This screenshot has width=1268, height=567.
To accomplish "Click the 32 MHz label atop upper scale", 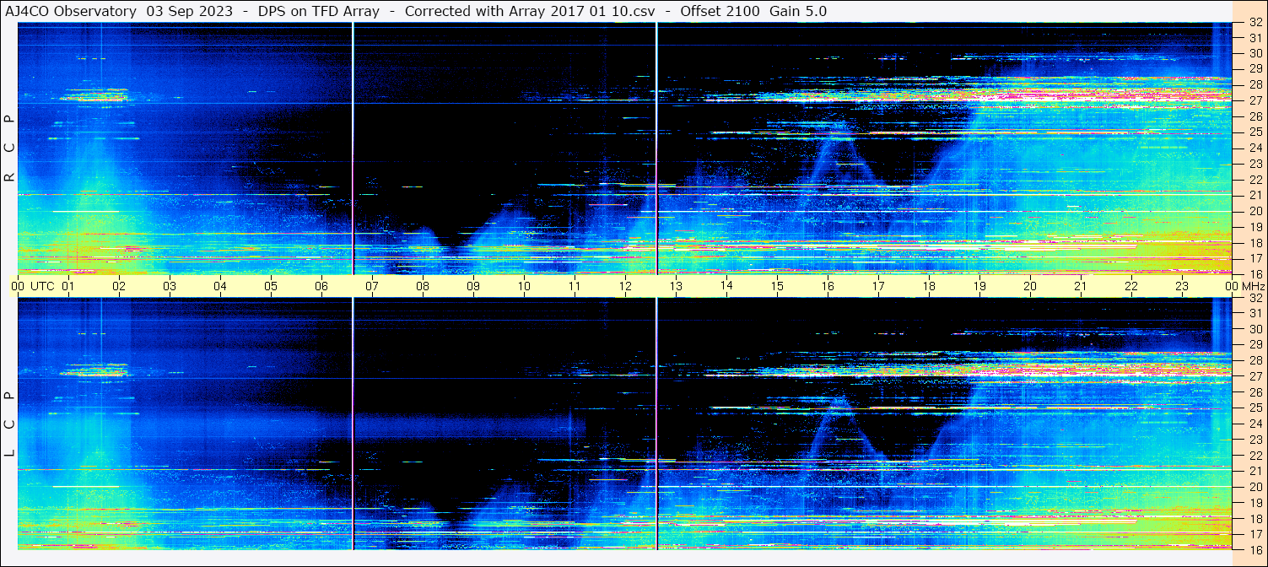I will coord(1255,23).
